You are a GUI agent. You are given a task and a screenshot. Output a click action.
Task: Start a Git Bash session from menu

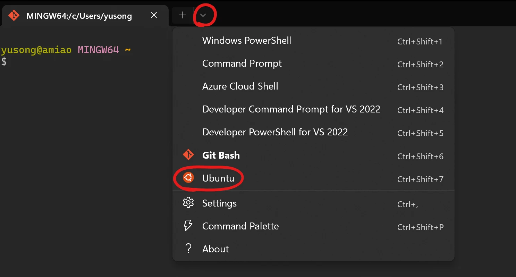[x=221, y=155]
